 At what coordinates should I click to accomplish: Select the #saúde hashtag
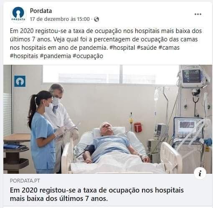tap(147, 48)
